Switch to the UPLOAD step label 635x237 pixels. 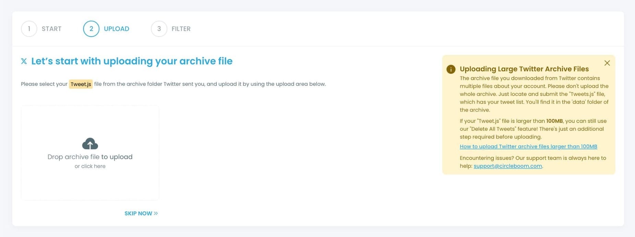[x=117, y=29]
